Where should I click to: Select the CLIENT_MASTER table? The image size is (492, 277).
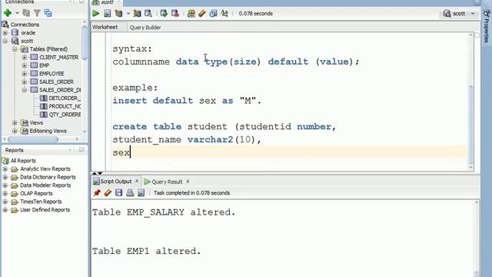(58, 57)
